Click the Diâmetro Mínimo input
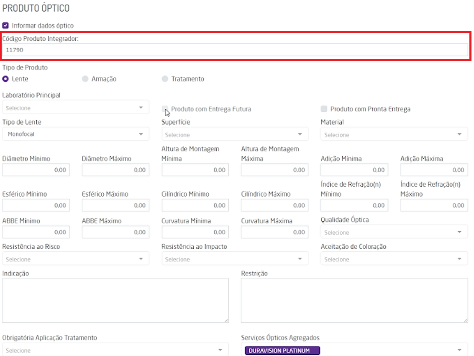The height and width of the screenshot is (356, 474). (36, 170)
